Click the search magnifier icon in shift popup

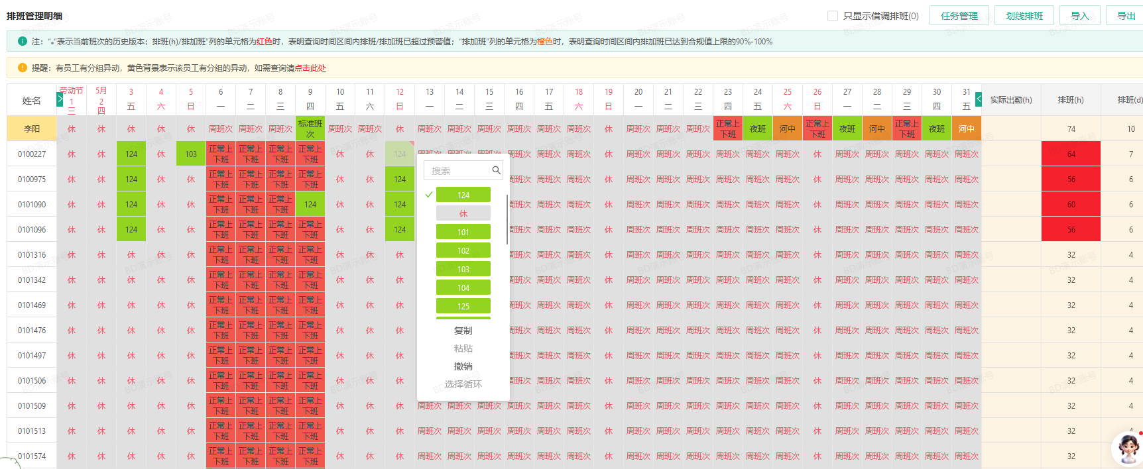(x=495, y=170)
